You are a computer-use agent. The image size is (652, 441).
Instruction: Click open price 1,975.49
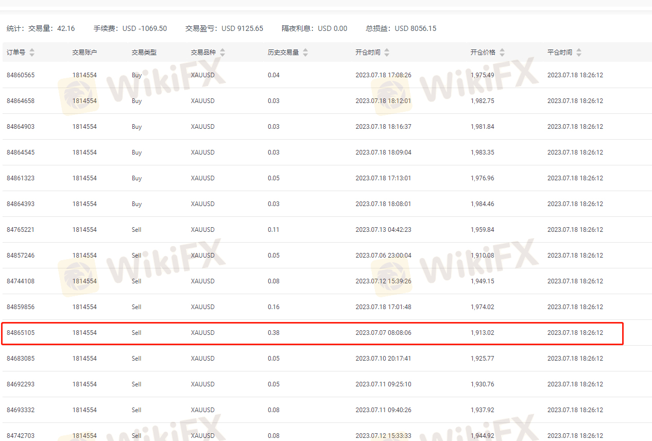tap(482, 75)
